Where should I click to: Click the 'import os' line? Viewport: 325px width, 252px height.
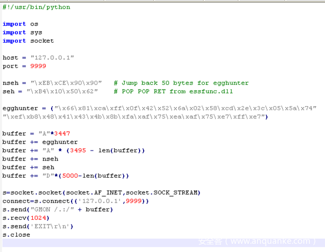pos(21,24)
